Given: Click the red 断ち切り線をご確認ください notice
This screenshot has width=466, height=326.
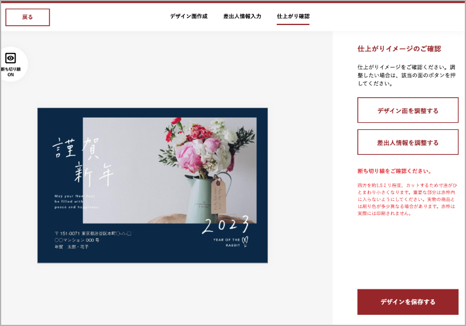Looking at the screenshot, I should pyautogui.click(x=394, y=171).
